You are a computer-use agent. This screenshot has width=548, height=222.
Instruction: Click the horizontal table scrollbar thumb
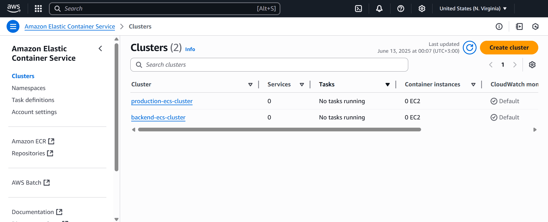(x=280, y=130)
